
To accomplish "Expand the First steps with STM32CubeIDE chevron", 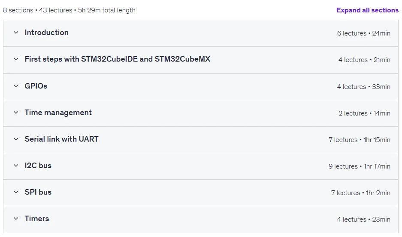I will point(16,59).
